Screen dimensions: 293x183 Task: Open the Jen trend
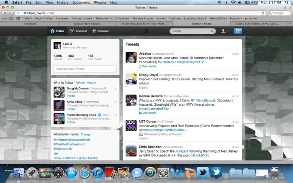[x=56, y=153]
